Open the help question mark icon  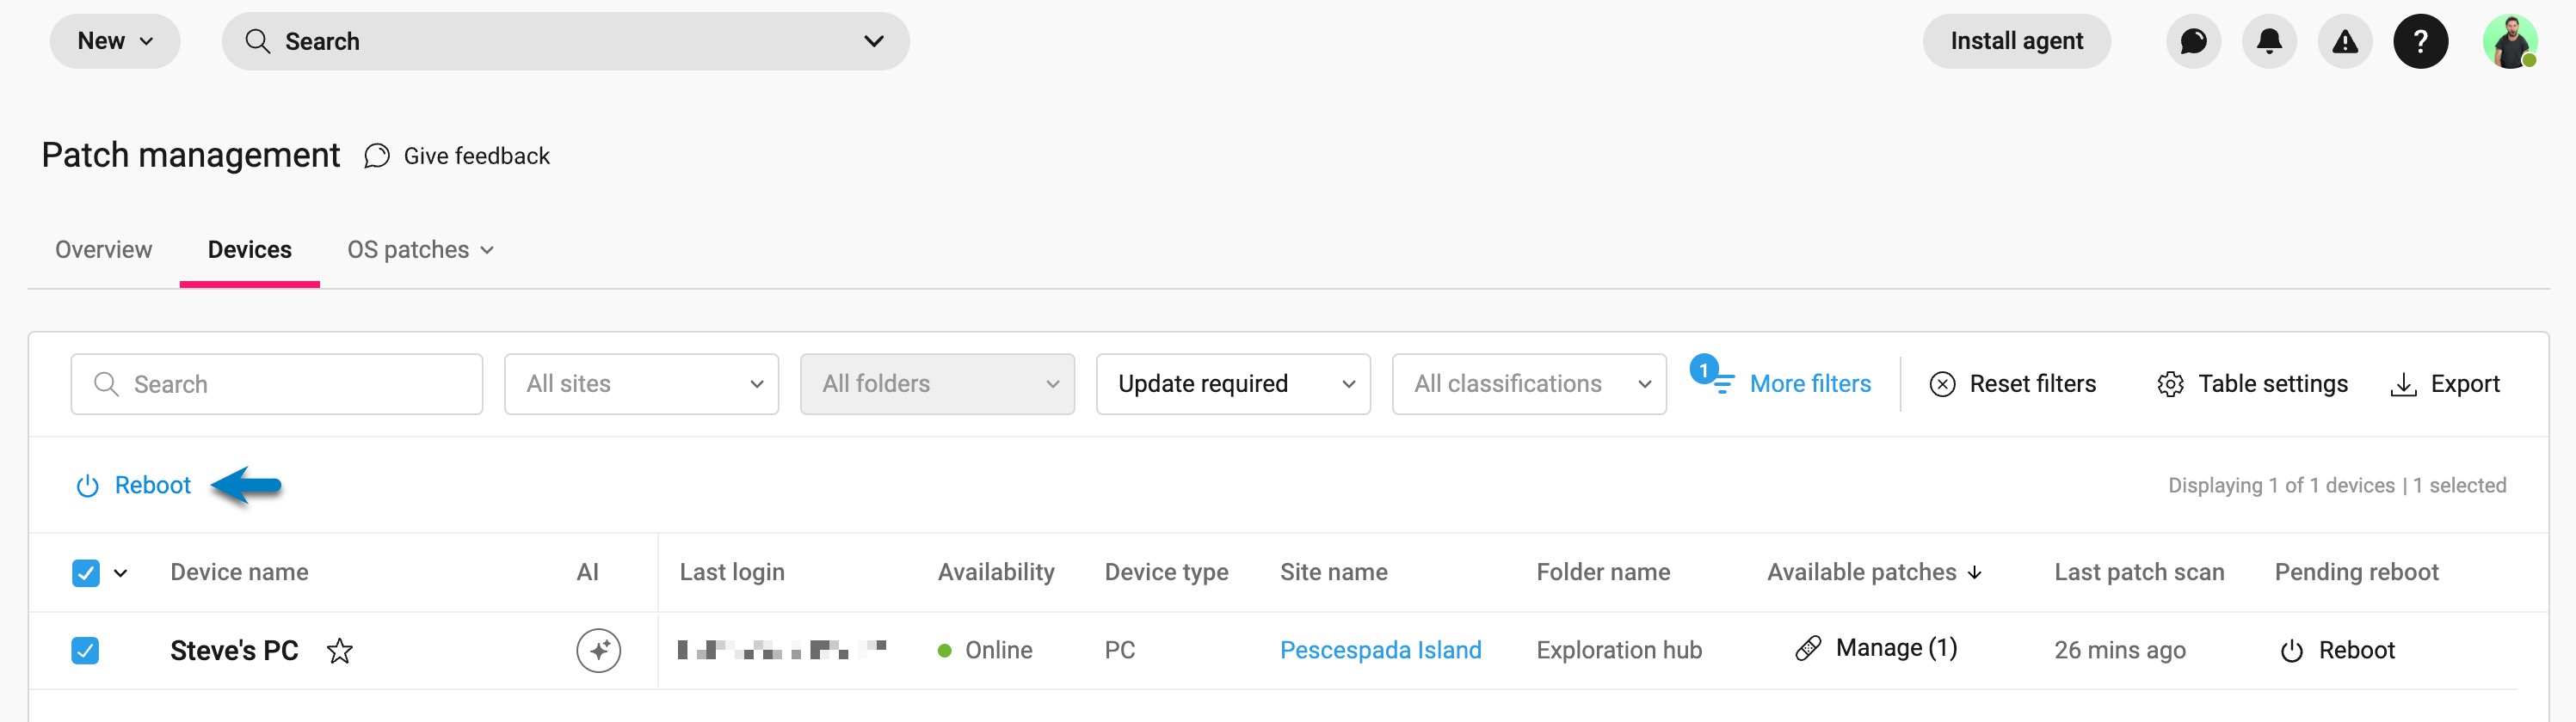point(2420,41)
